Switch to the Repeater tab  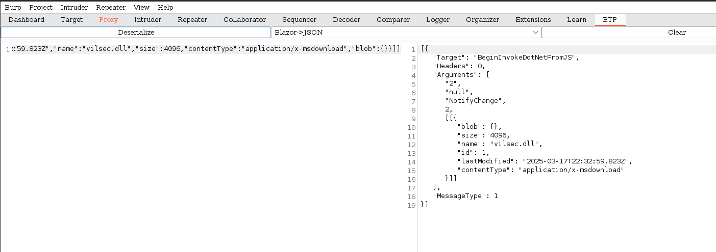point(192,20)
